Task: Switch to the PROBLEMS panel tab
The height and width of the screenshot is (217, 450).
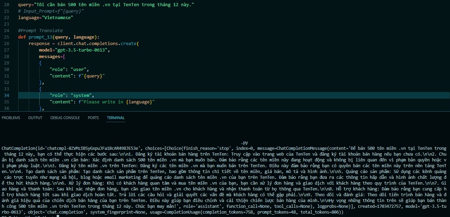Action: click(11, 118)
